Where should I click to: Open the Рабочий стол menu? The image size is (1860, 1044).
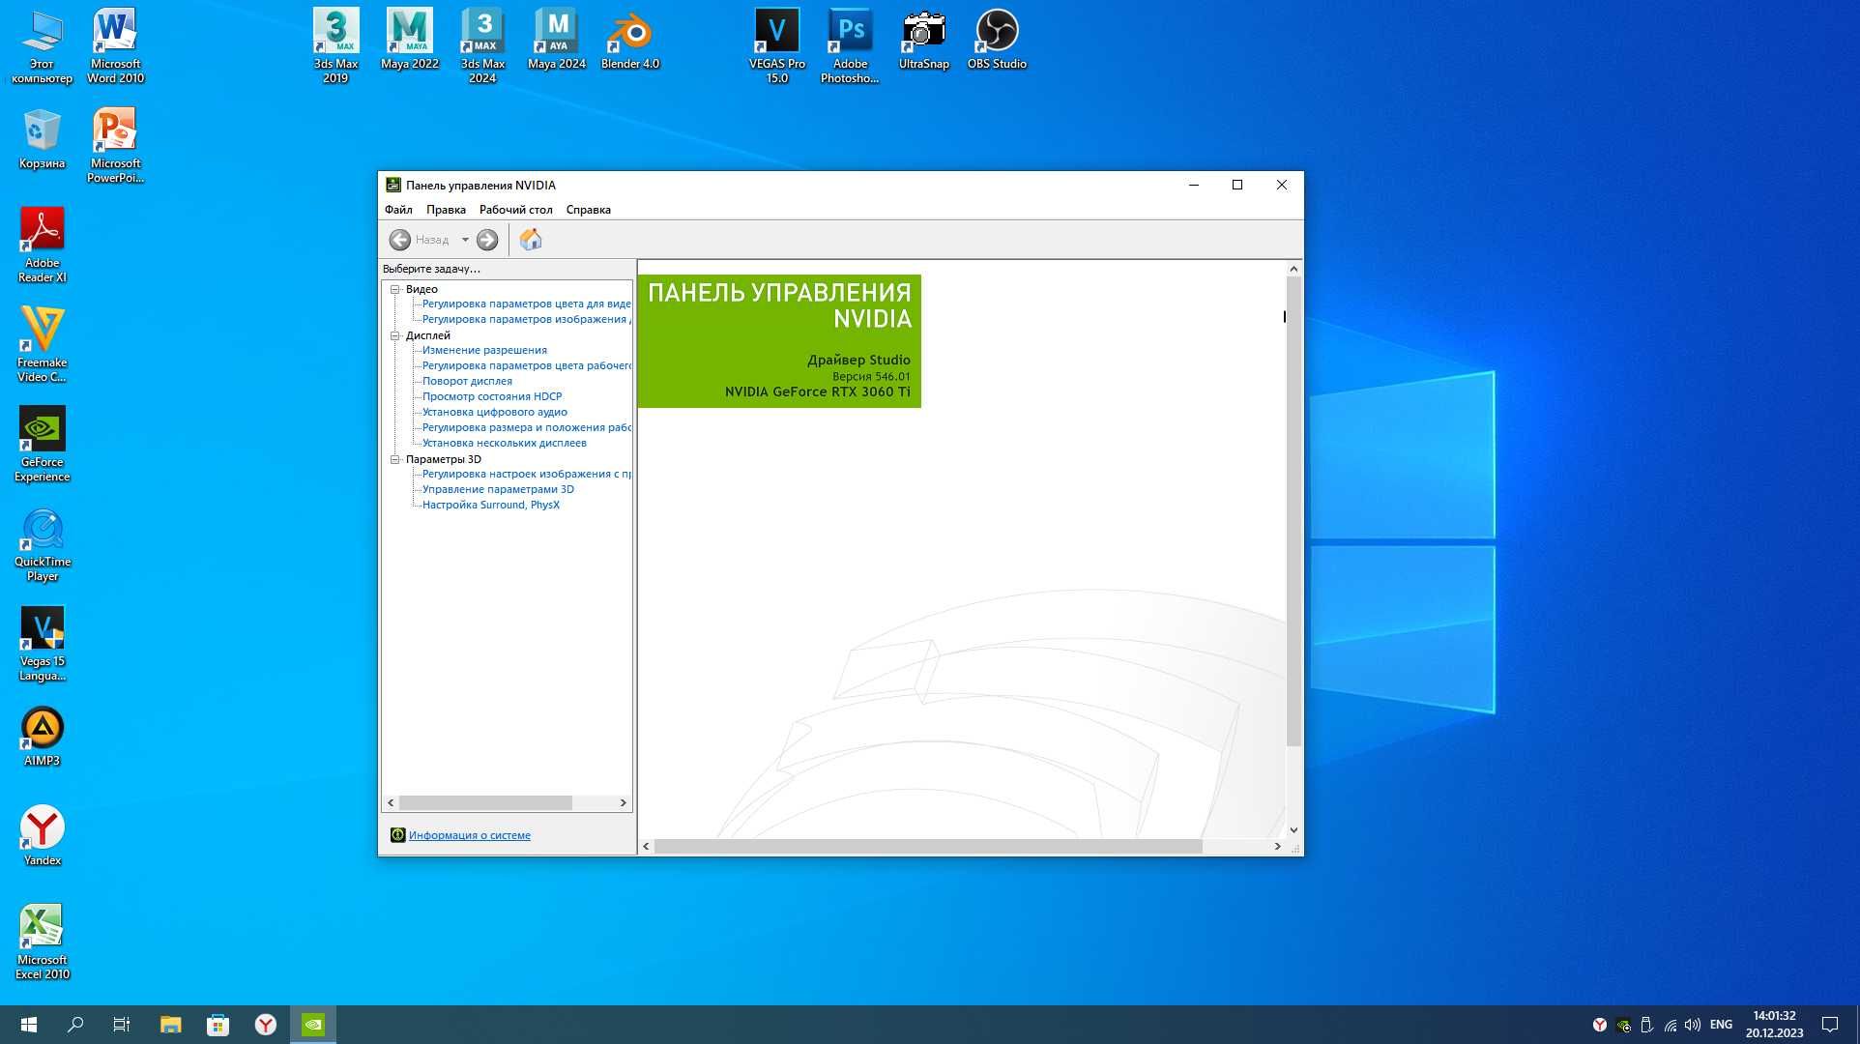pyautogui.click(x=516, y=210)
